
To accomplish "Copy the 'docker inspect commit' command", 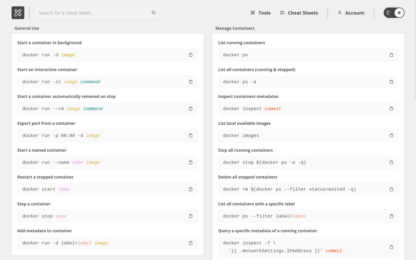I will [391, 109].
